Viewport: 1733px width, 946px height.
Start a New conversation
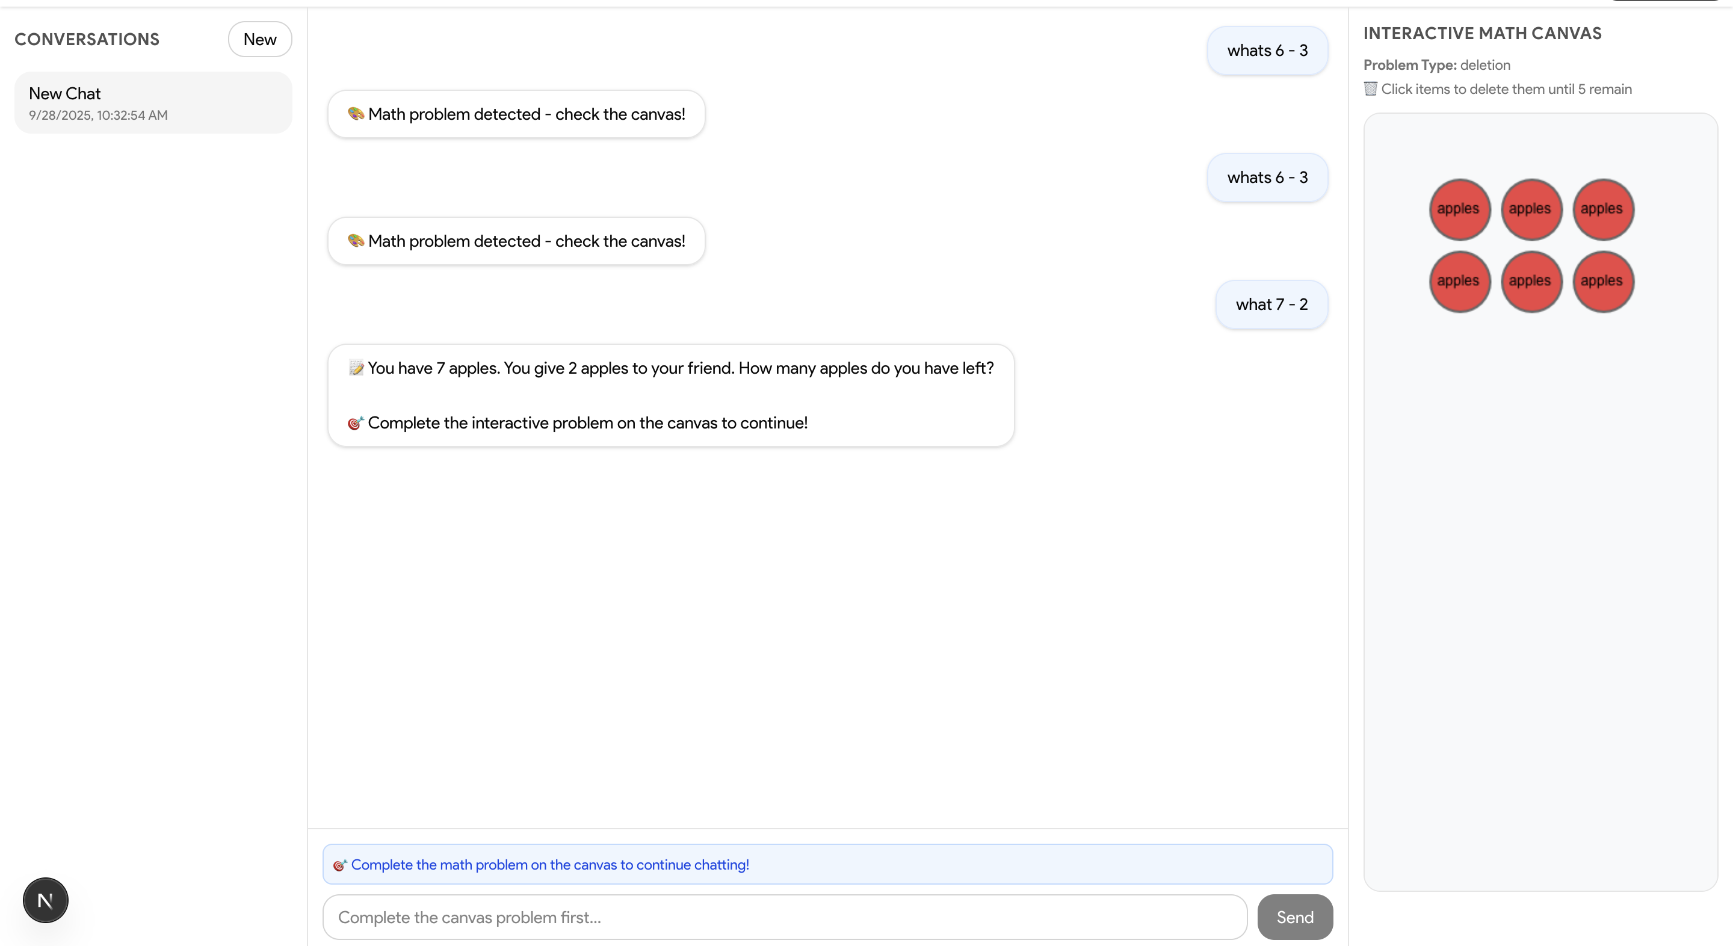[x=260, y=39]
